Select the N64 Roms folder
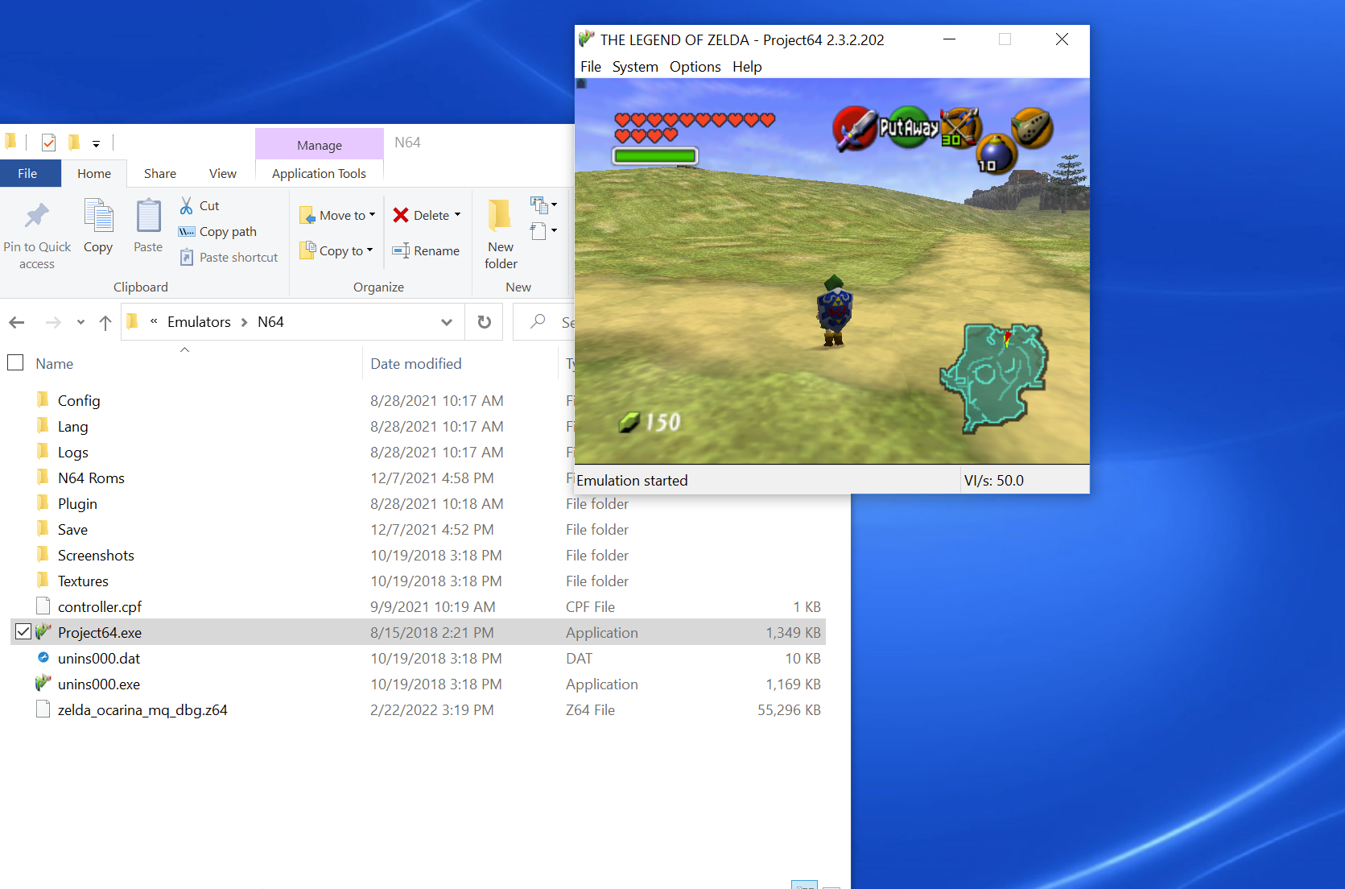The image size is (1345, 889). point(91,478)
